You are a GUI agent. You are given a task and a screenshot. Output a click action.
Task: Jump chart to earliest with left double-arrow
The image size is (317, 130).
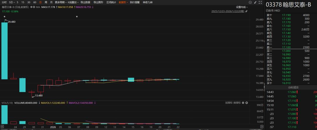(x=3, y=127)
